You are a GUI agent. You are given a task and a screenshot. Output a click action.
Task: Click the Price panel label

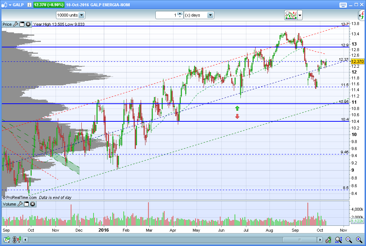[7, 24]
